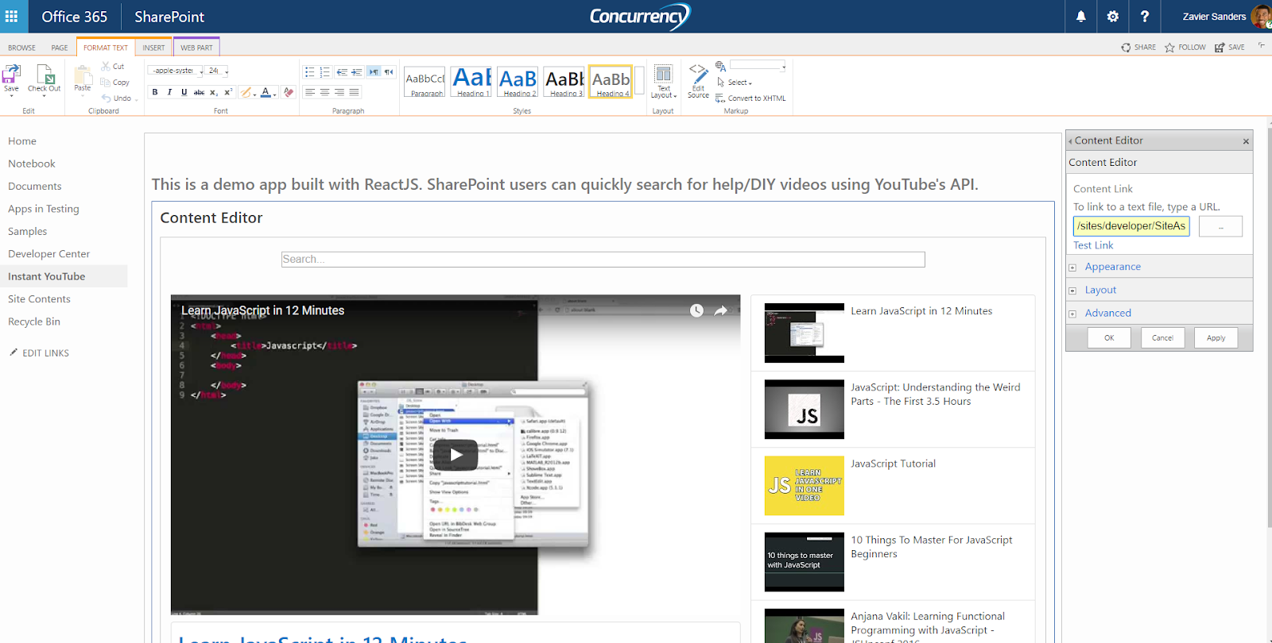Open the notifications bell

pos(1080,16)
